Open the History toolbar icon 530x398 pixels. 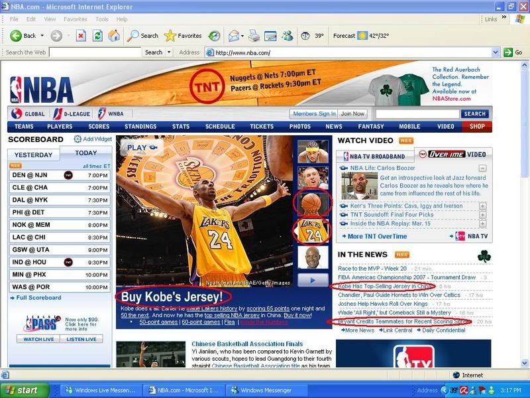click(213, 36)
